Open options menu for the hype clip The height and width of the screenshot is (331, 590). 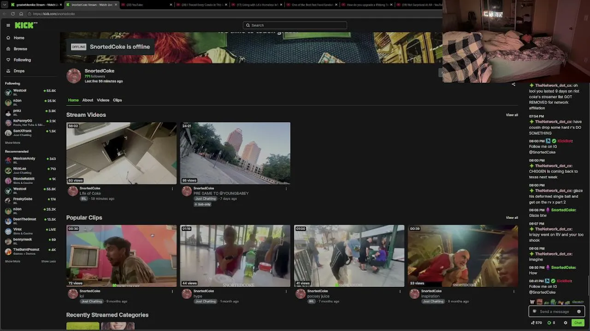point(286,291)
